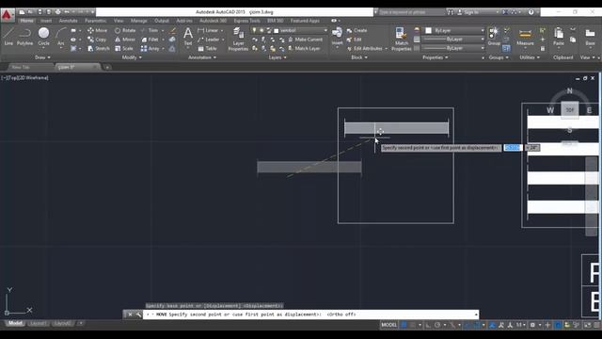Switch to the Annotate ribbon tab

pyautogui.click(x=69, y=21)
